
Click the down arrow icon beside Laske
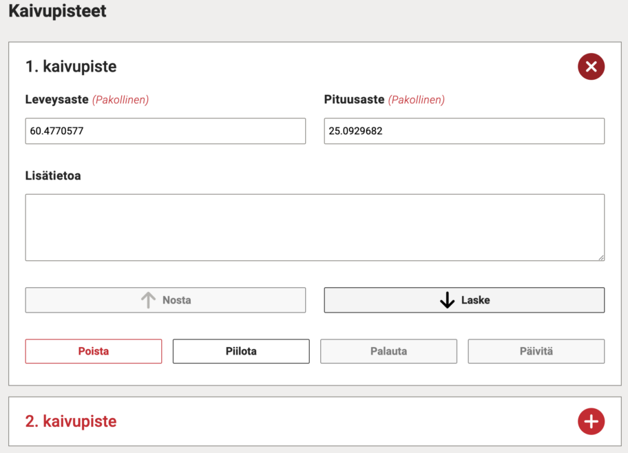(447, 300)
